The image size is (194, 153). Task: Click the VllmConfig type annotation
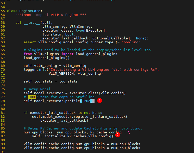tap(80, 27)
